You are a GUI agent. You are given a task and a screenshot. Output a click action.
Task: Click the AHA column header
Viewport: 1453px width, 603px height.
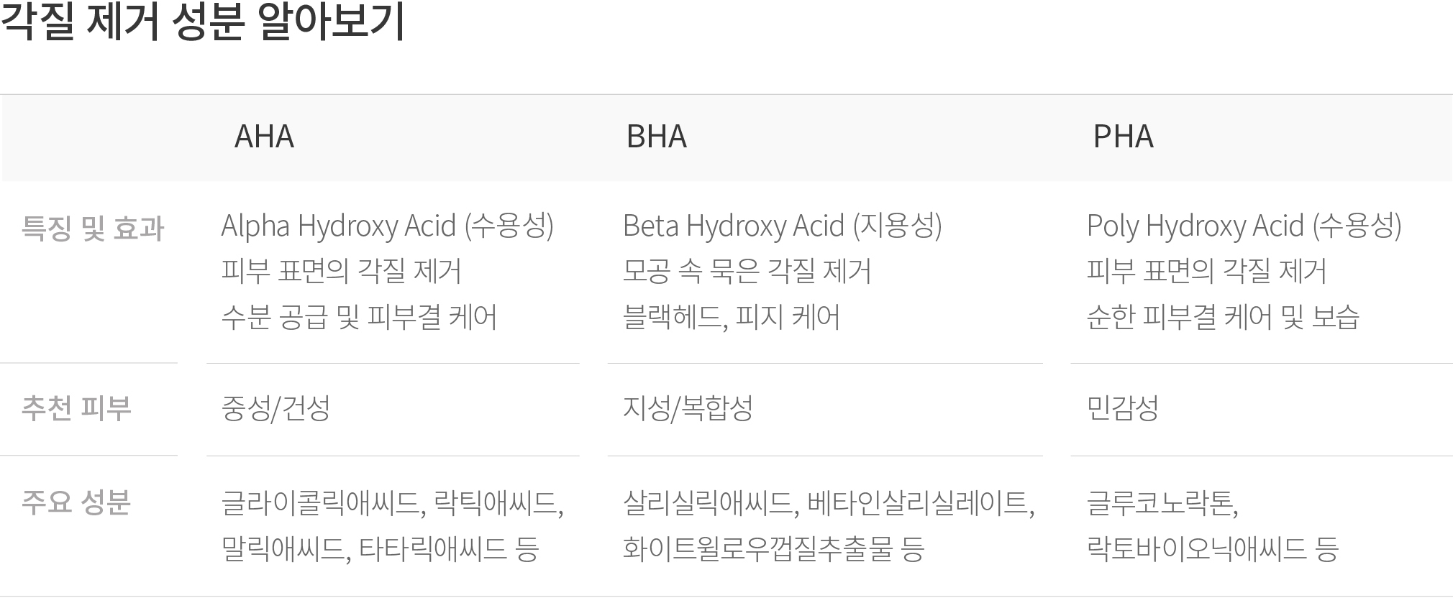[264, 137]
